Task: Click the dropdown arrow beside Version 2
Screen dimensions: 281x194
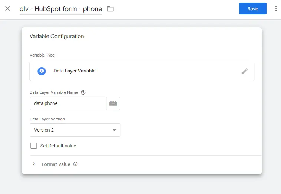Action: [x=114, y=130]
